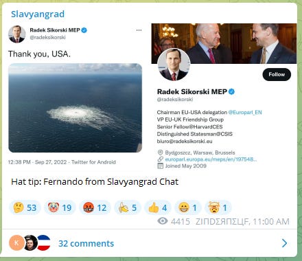Click the bearded man commenter avatar
Viewport: 302px width, 261px height.
coord(30,242)
